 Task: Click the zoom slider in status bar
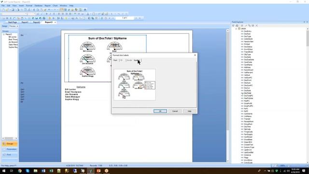click(x=289, y=166)
